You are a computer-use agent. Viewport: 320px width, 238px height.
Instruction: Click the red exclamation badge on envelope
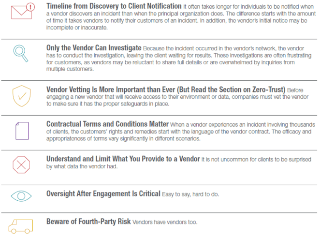30,7
